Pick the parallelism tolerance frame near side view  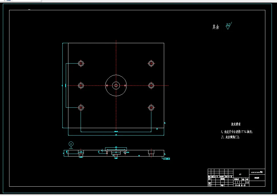(166, 159)
